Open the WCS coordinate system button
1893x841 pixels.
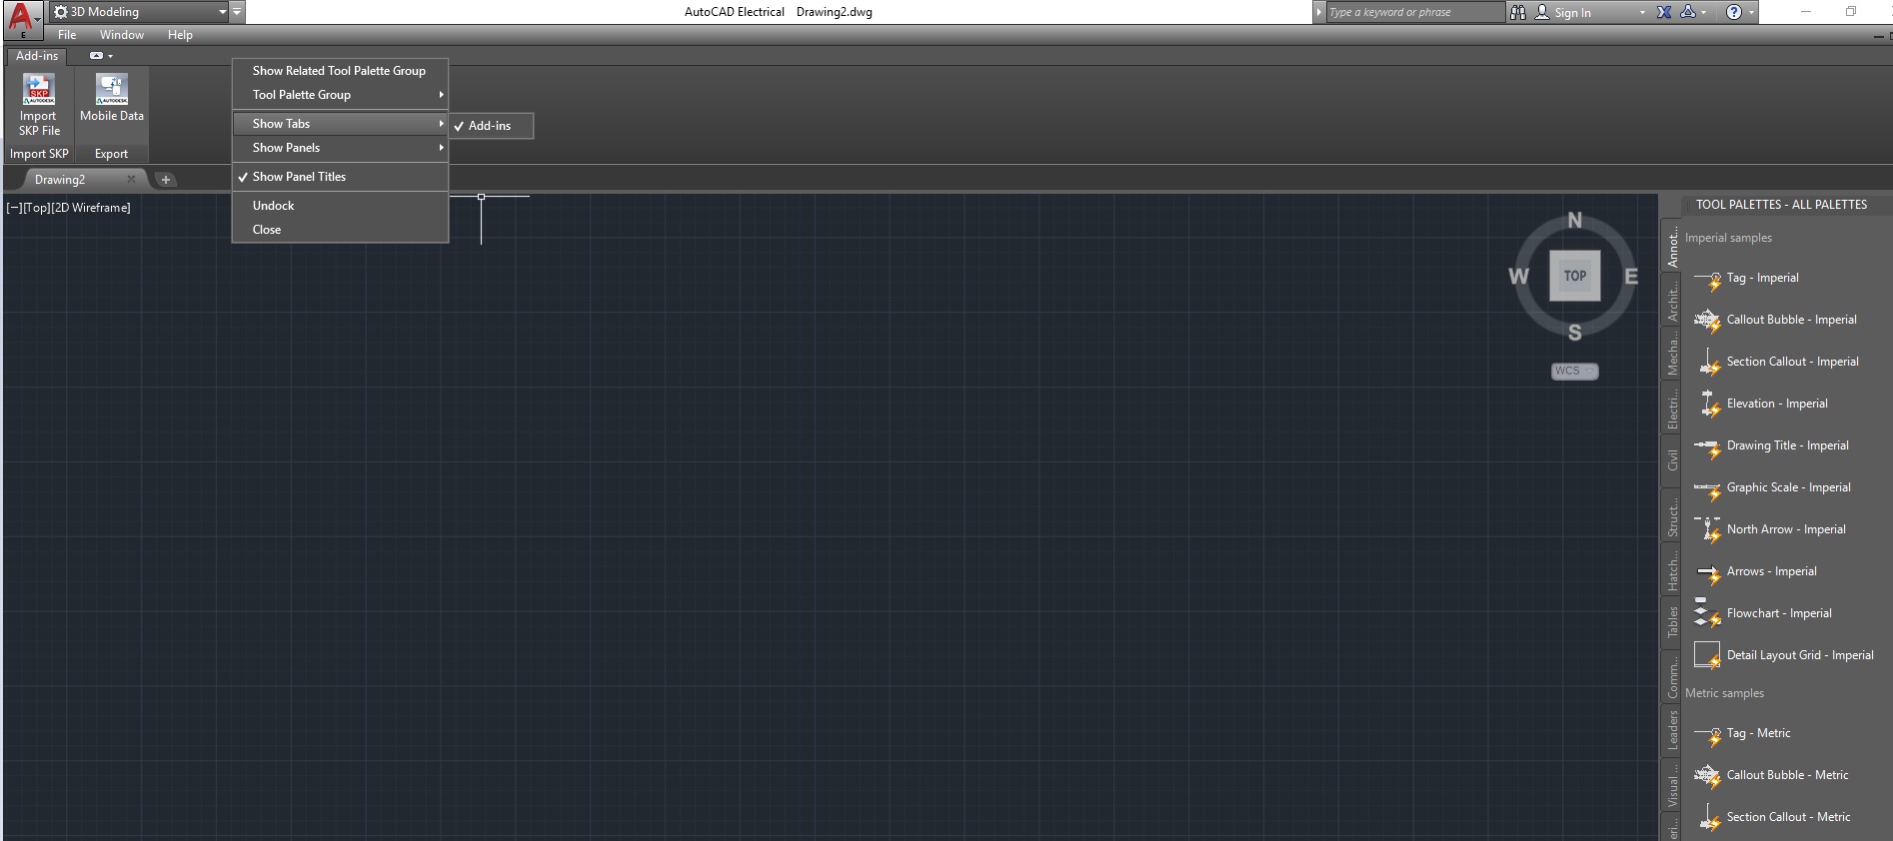[x=1575, y=371]
